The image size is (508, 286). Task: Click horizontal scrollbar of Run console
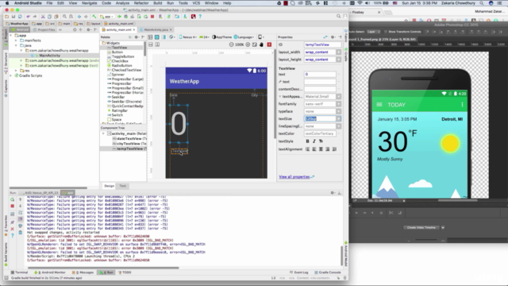(x=103, y=268)
